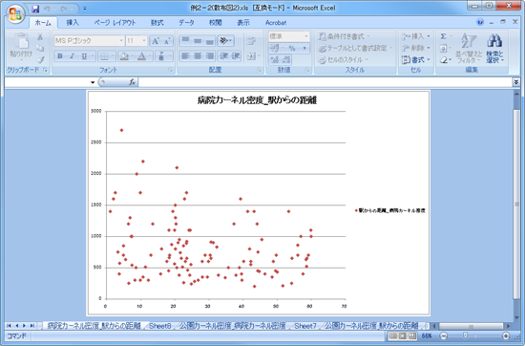
Task: Expand the formula bar chevron
Action: click(516, 82)
